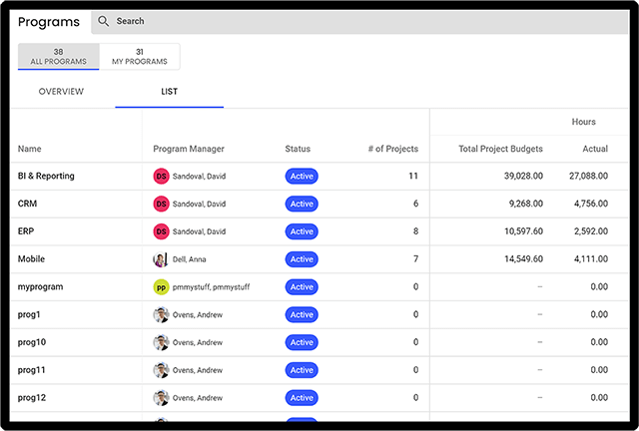639x431 pixels.
Task: Open the myprogram row
Action: coord(40,286)
